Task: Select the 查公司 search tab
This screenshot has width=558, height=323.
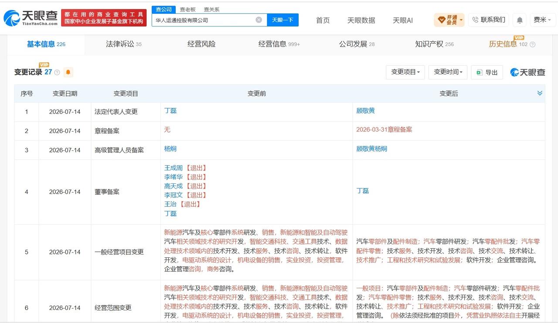Action: coord(164,9)
